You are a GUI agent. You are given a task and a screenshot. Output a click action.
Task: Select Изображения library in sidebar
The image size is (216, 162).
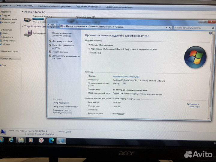[9, 40]
